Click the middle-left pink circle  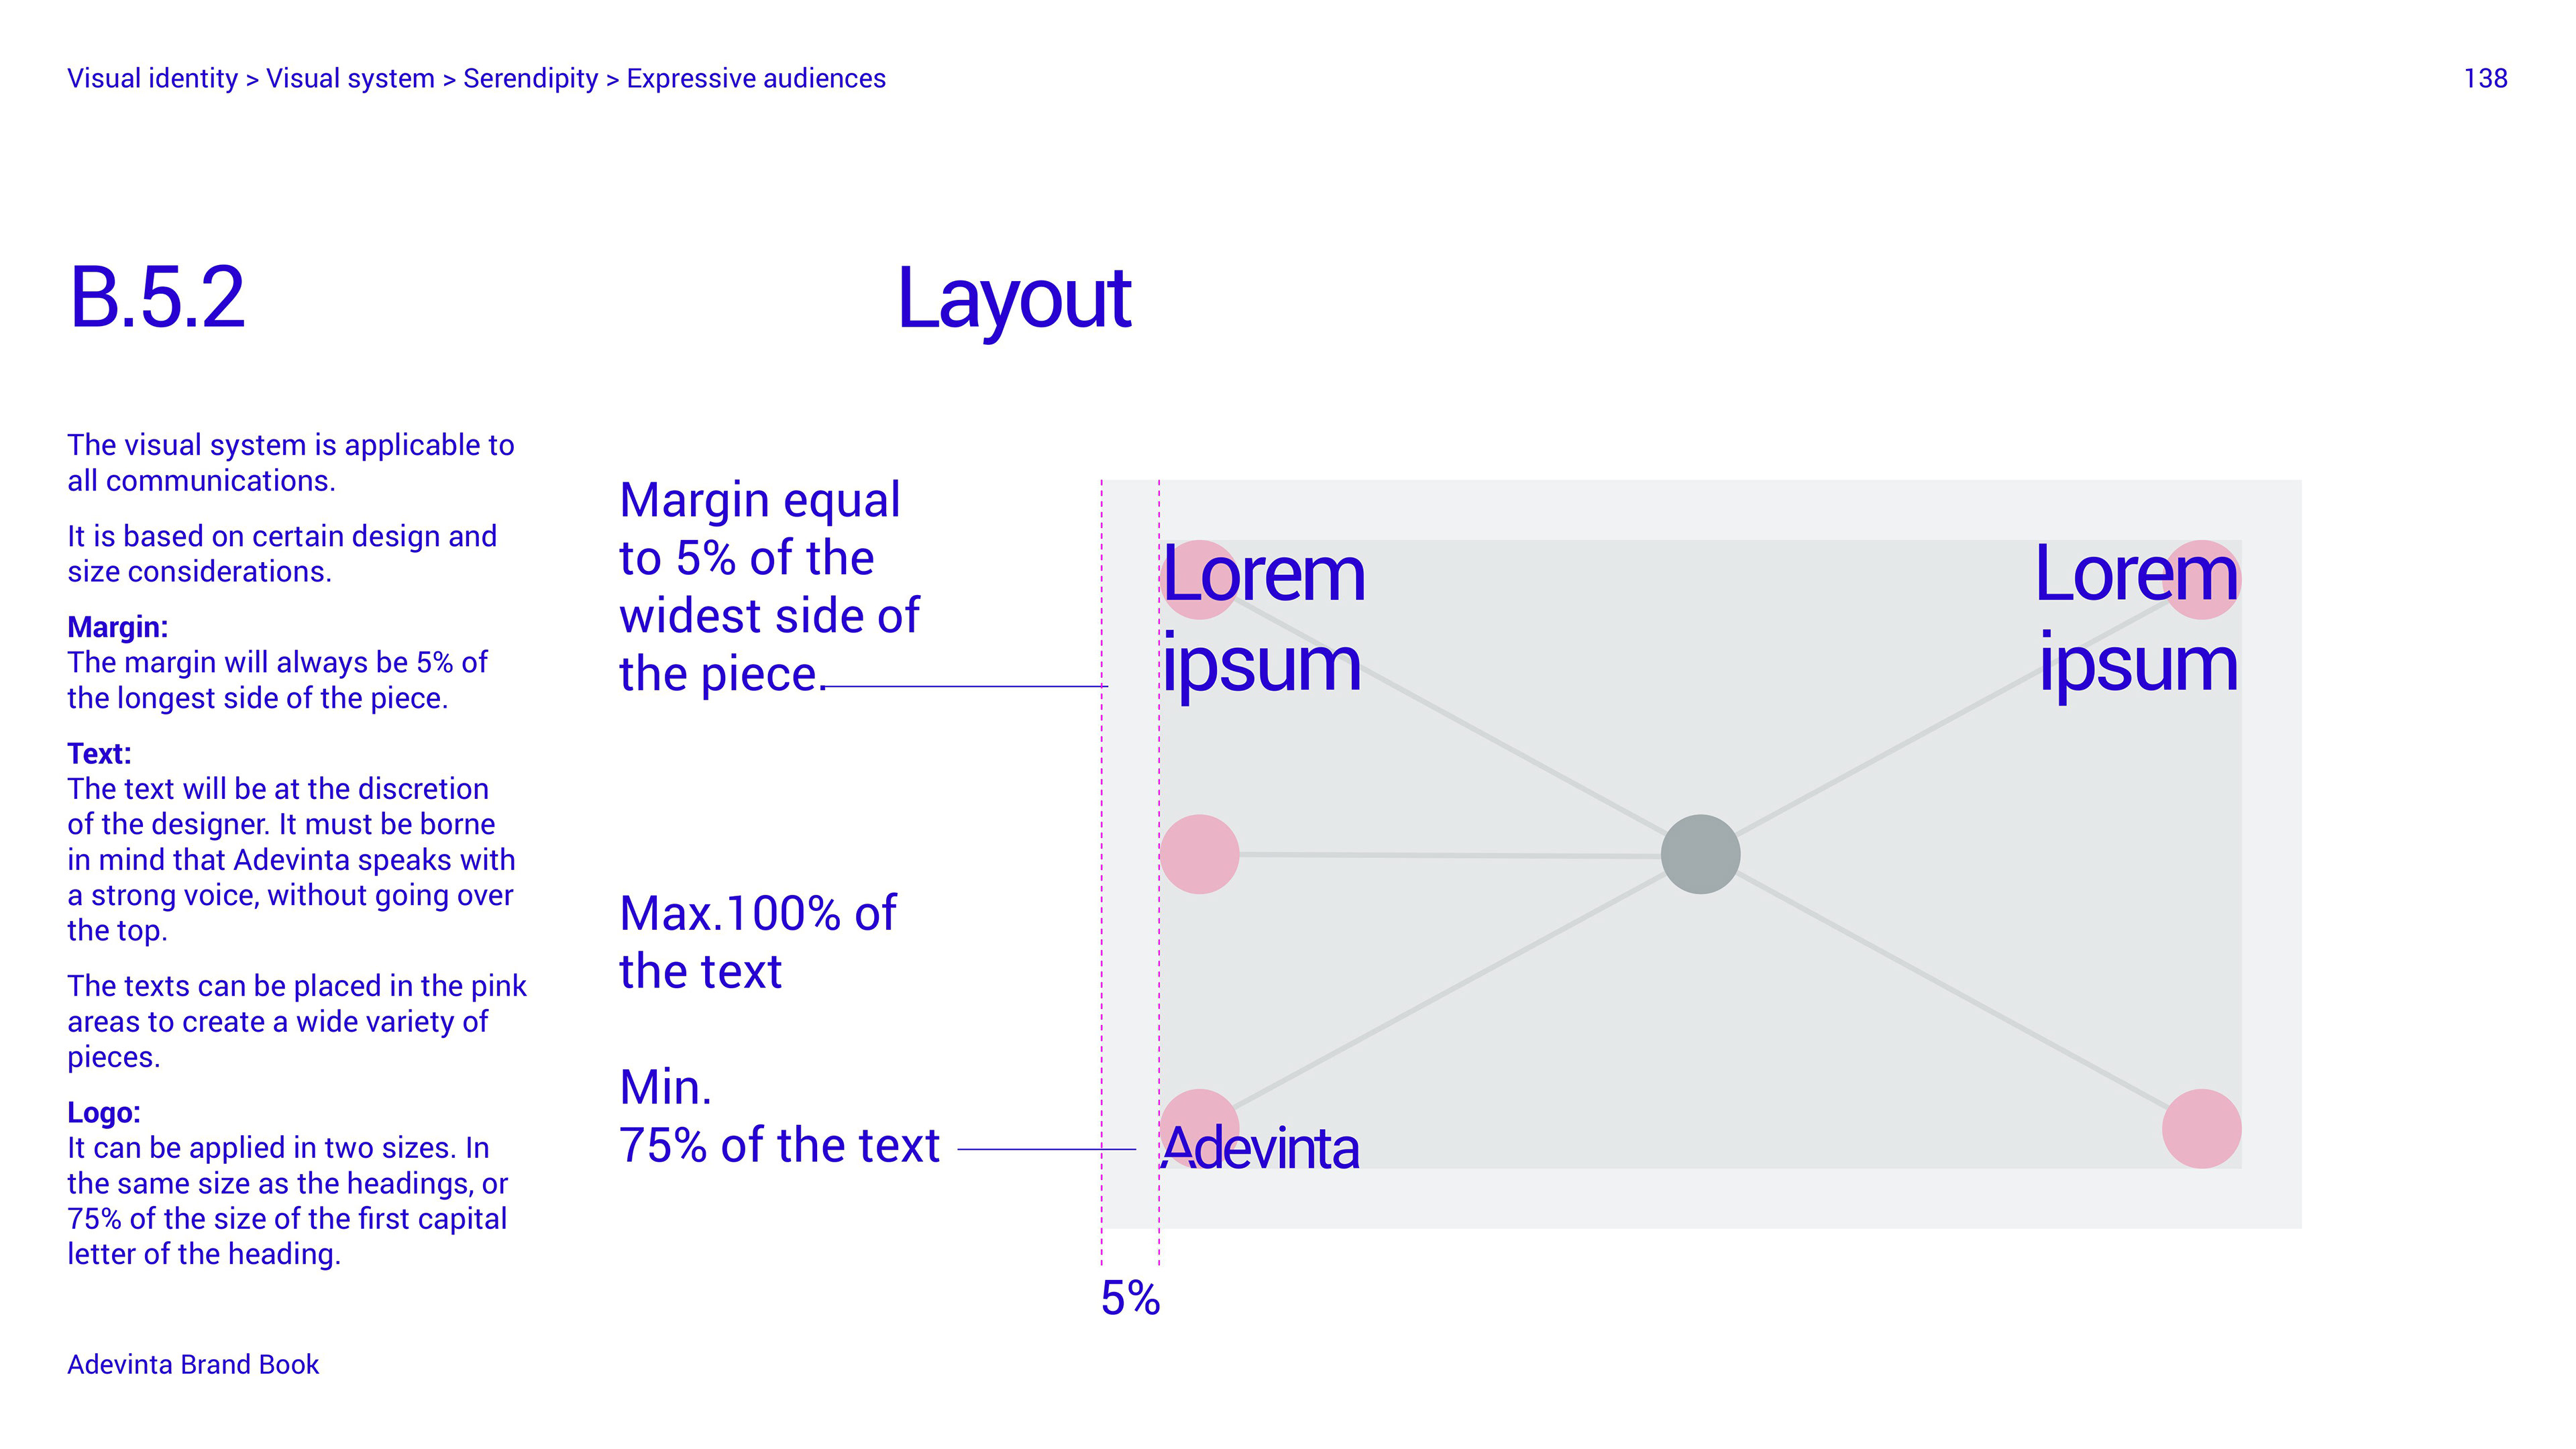point(1199,854)
